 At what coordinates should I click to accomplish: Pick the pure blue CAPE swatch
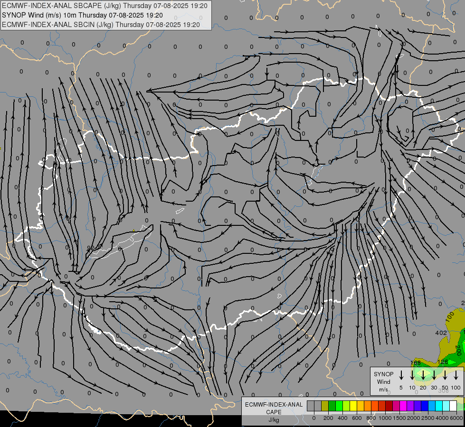coord(424,406)
